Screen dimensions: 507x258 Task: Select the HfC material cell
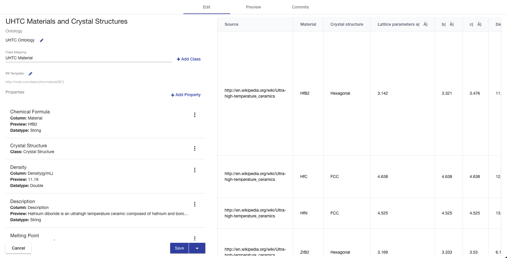coord(304,176)
